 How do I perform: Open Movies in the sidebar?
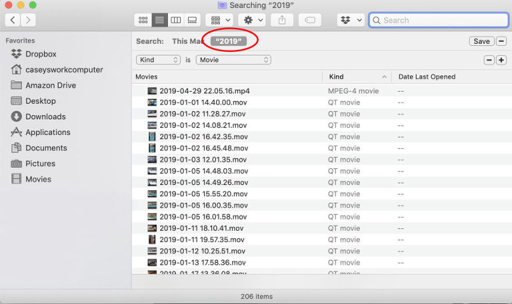coord(38,179)
